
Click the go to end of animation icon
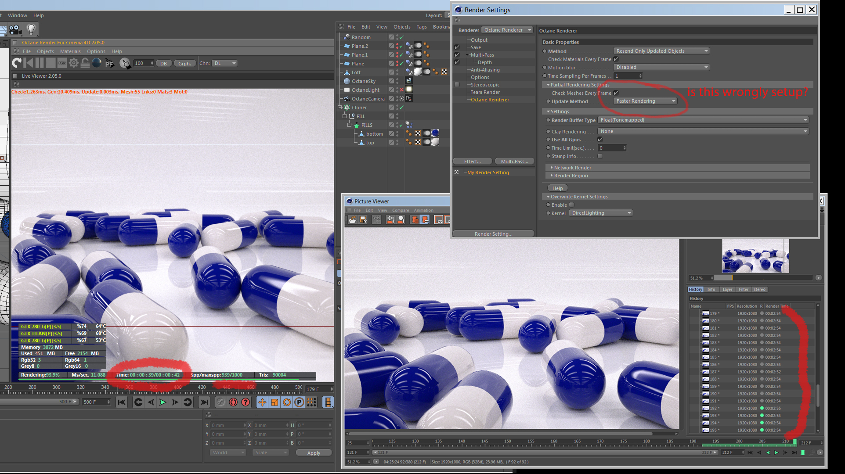(x=204, y=402)
